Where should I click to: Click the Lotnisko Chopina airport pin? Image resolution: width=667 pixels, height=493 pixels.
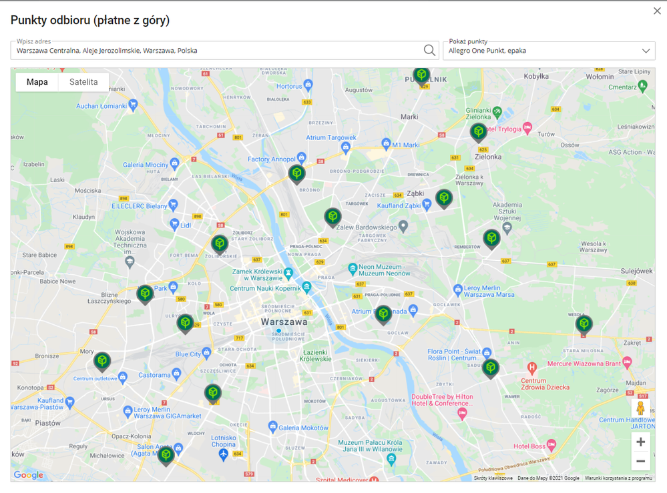point(223,455)
